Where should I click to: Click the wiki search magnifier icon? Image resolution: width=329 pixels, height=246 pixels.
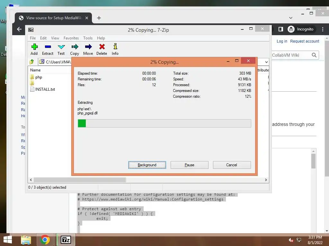pyautogui.click(x=314, y=55)
